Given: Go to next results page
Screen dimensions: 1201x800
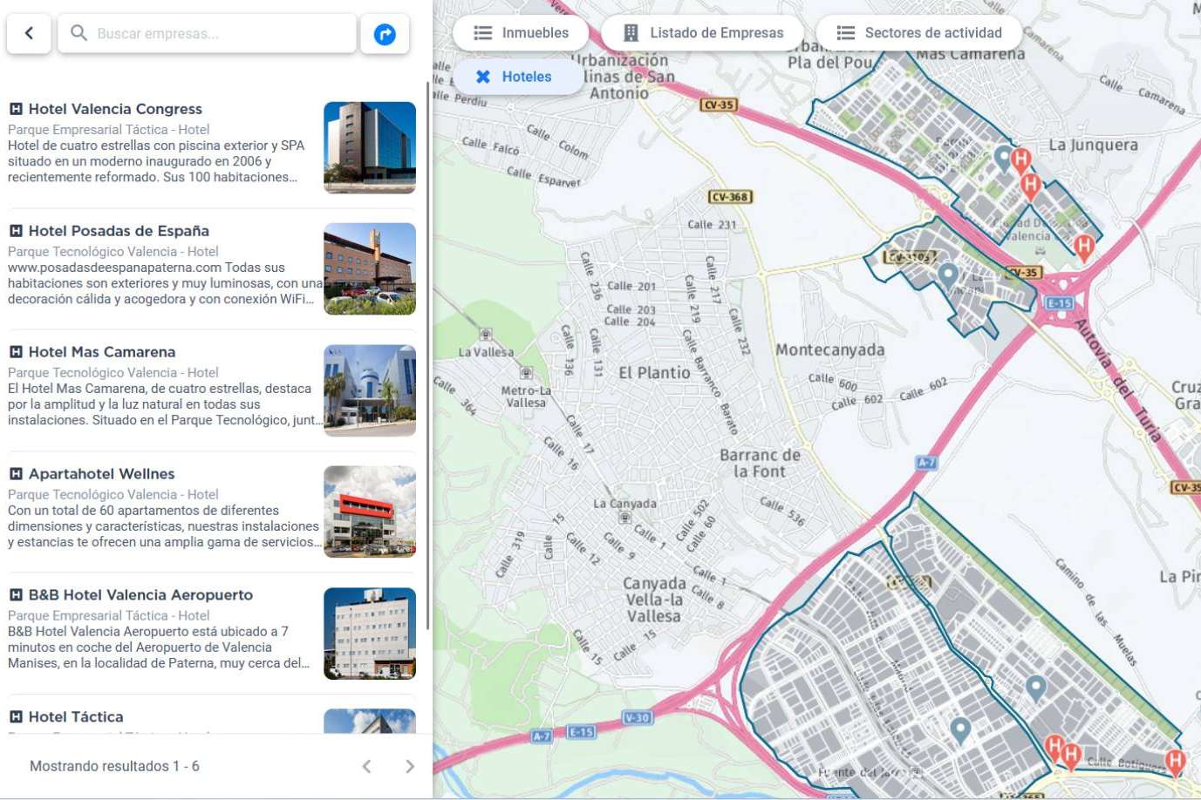Looking at the screenshot, I should pos(410,766).
